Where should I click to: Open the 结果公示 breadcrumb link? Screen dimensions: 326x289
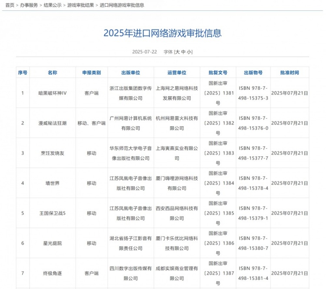[x=53, y=5]
